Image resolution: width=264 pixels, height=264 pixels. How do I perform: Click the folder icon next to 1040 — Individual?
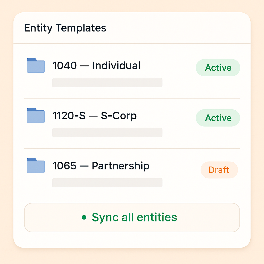point(36,65)
